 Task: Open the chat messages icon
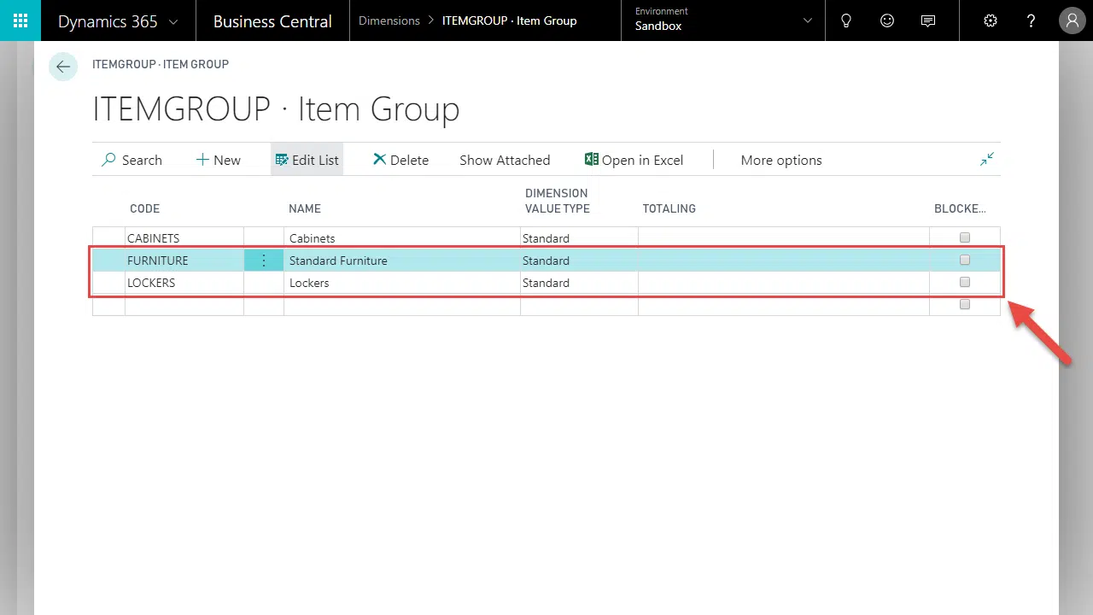(x=928, y=20)
